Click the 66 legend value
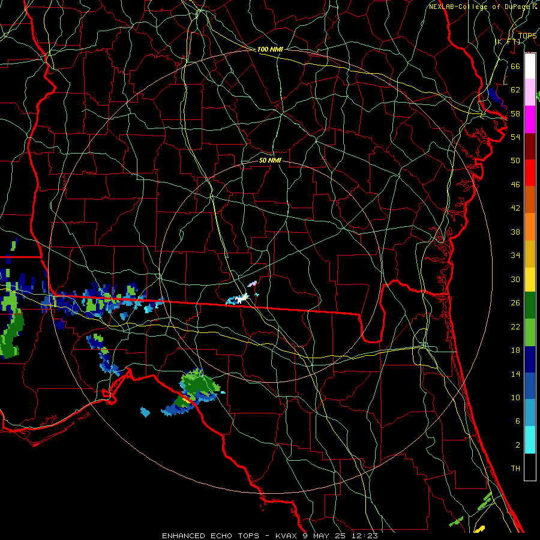Viewport: 540px width, 540px height. [515, 66]
